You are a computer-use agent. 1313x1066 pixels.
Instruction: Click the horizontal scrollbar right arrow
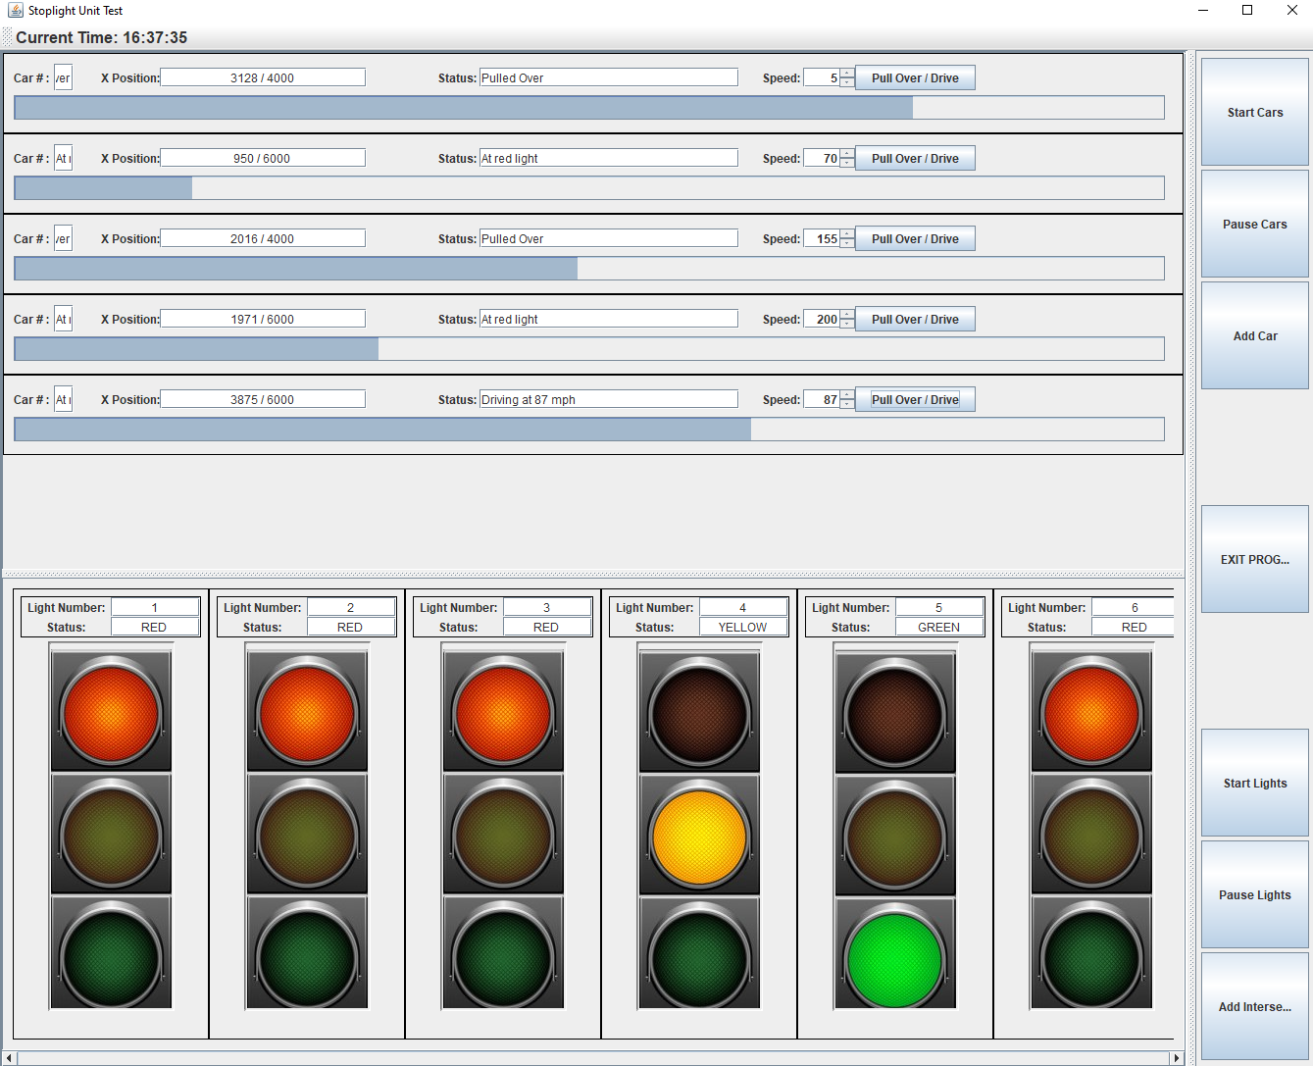(x=1177, y=1058)
